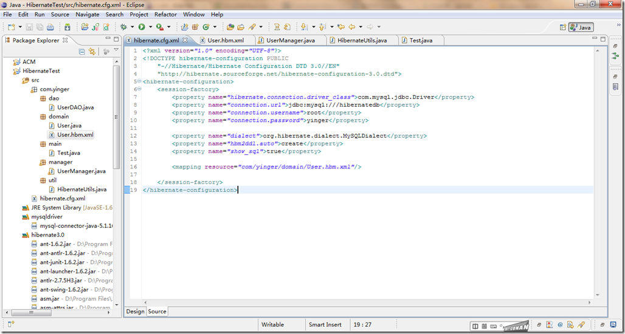Click the Forward navigation arrow icon

370,27
